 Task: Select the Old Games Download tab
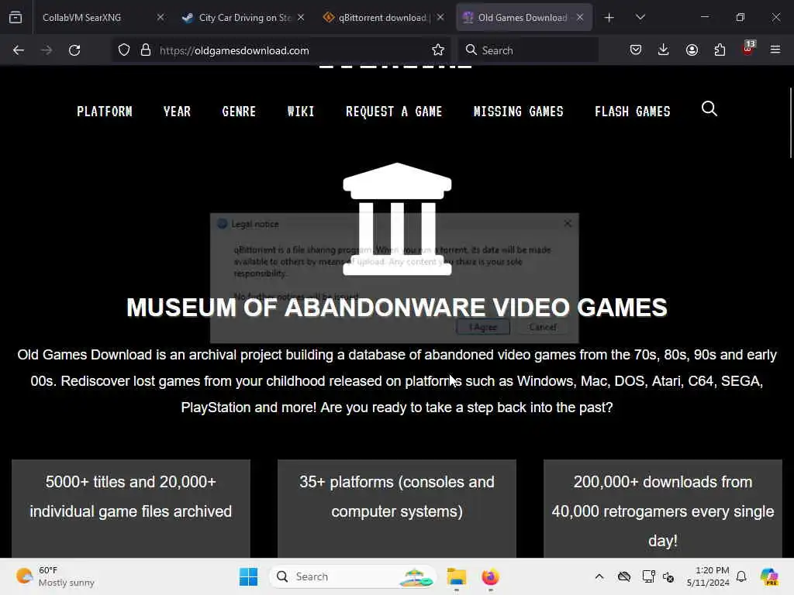coord(524,18)
